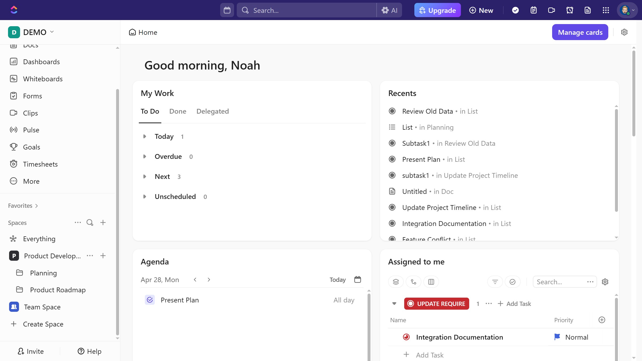The height and width of the screenshot is (361, 642).
Task: Open the Notepad clipboard icon in header
Action: coord(533,10)
